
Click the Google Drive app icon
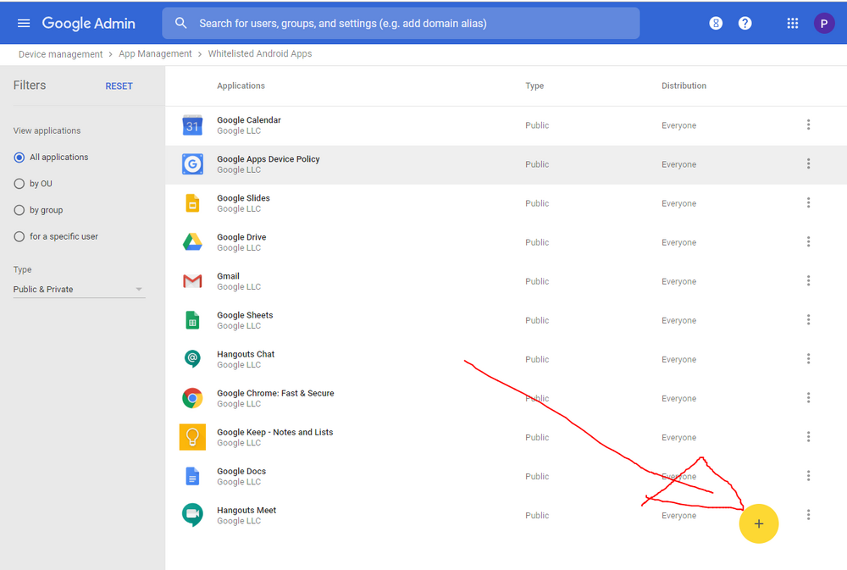click(192, 242)
